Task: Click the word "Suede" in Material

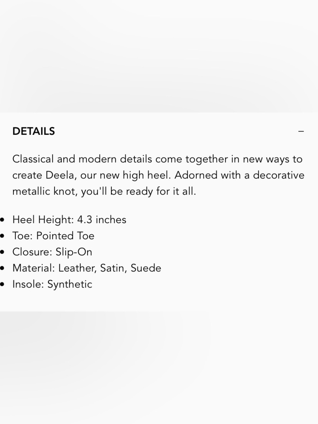Action: (146, 268)
